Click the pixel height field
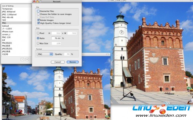 coord(56,33)
